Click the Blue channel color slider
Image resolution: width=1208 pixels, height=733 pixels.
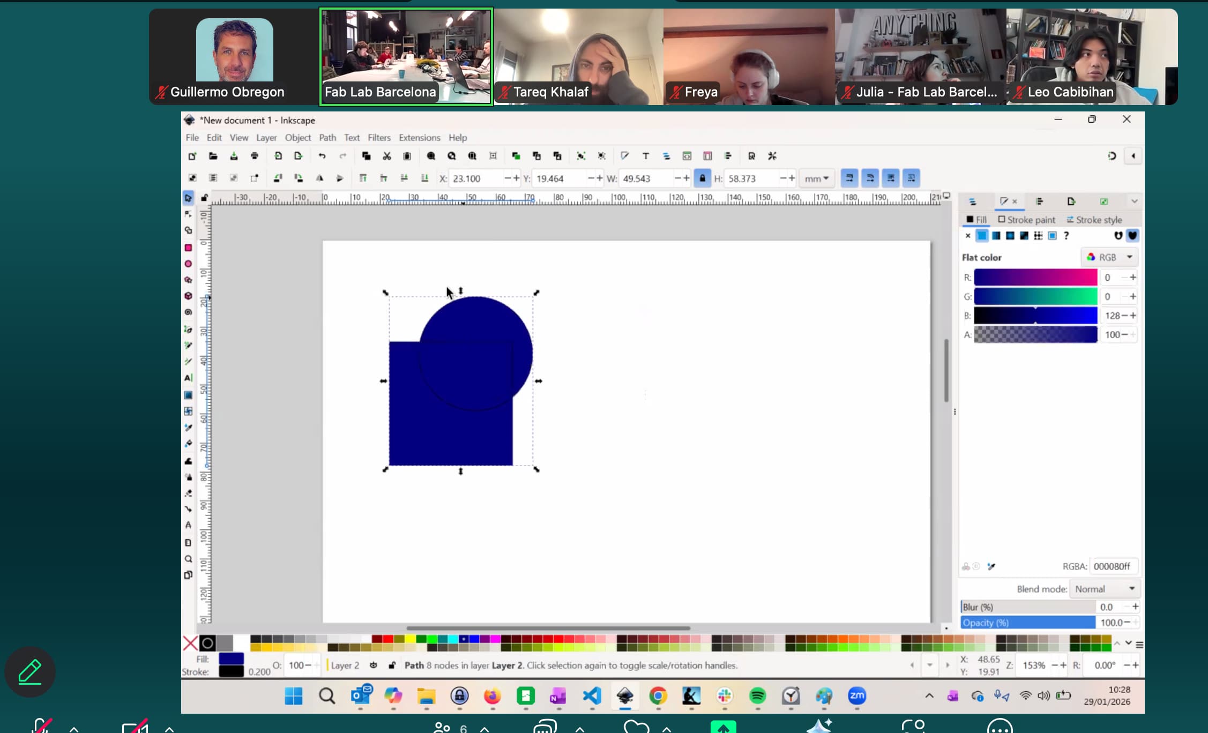tap(1035, 316)
